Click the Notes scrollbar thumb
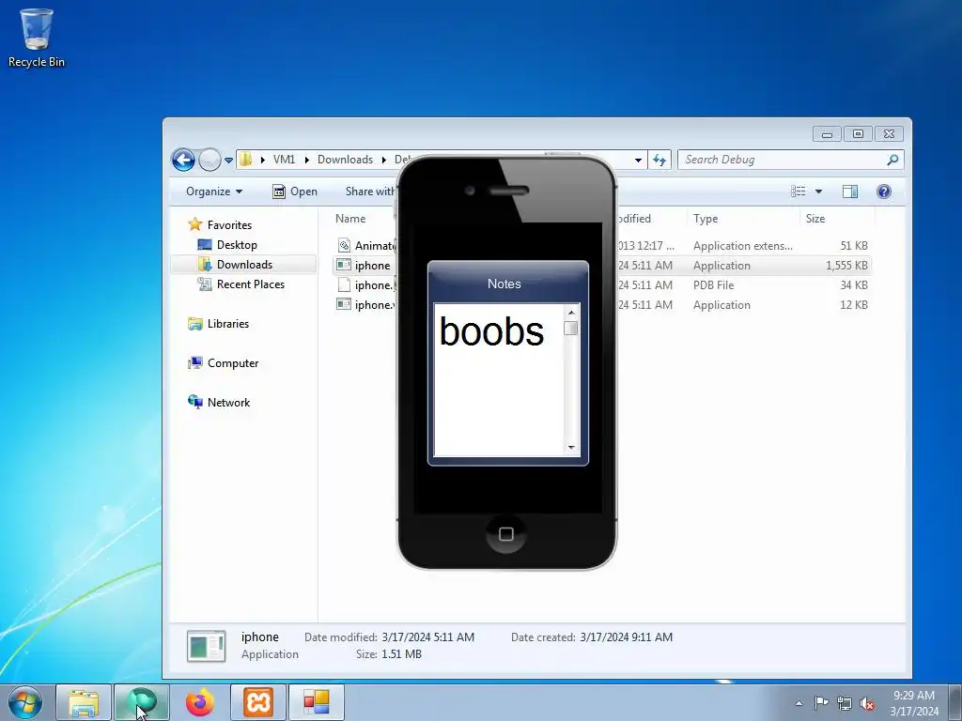This screenshot has width=962, height=721. [571, 329]
